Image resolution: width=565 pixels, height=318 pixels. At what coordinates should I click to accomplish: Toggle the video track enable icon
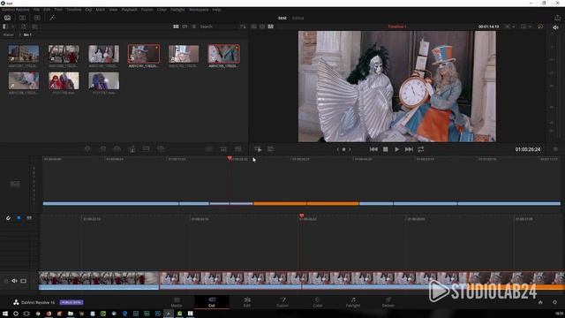pos(24,281)
